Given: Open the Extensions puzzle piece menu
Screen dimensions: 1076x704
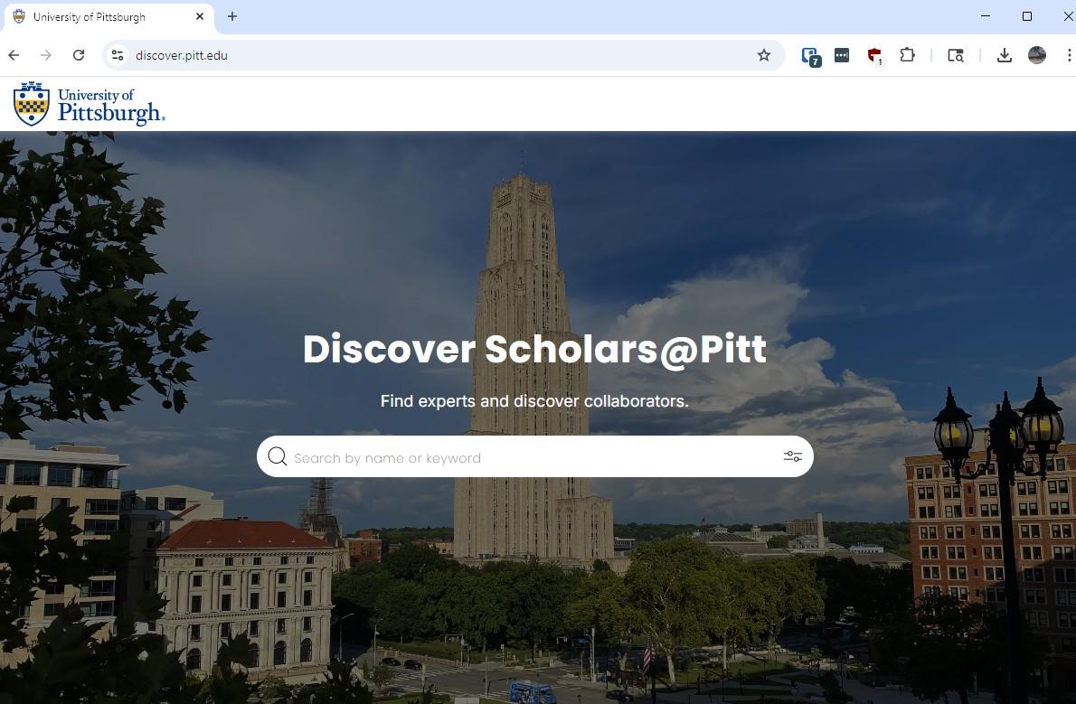Looking at the screenshot, I should tap(907, 55).
